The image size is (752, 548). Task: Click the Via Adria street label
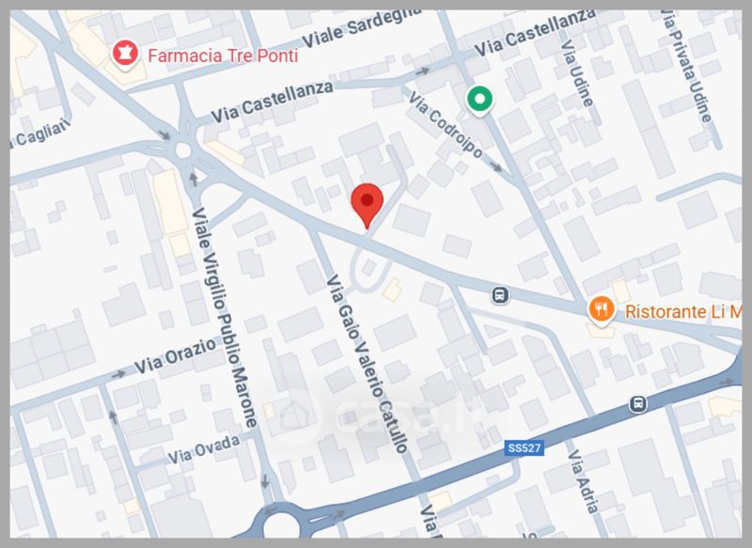(583, 481)
